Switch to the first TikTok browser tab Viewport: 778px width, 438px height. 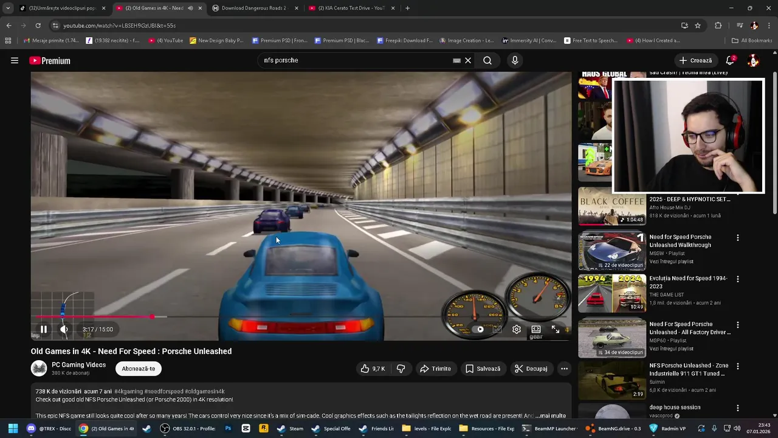(x=62, y=8)
